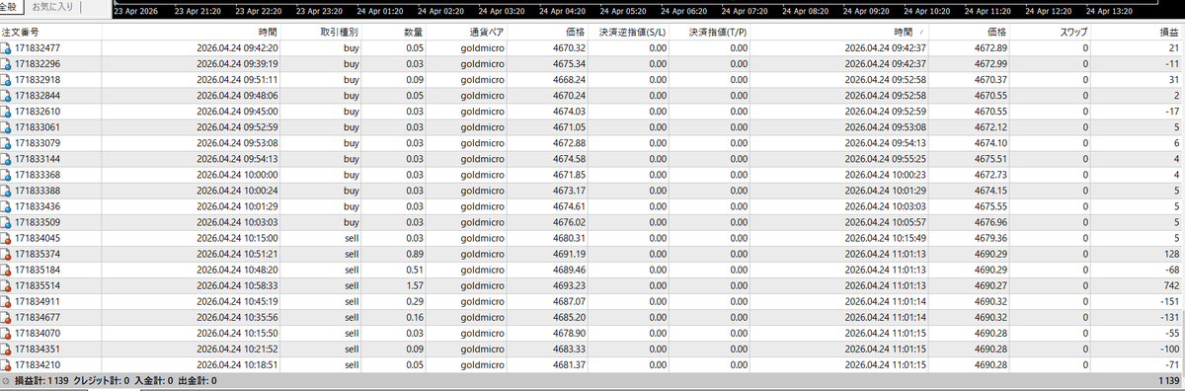Click the icon next to order 171833388

[x=6, y=191]
